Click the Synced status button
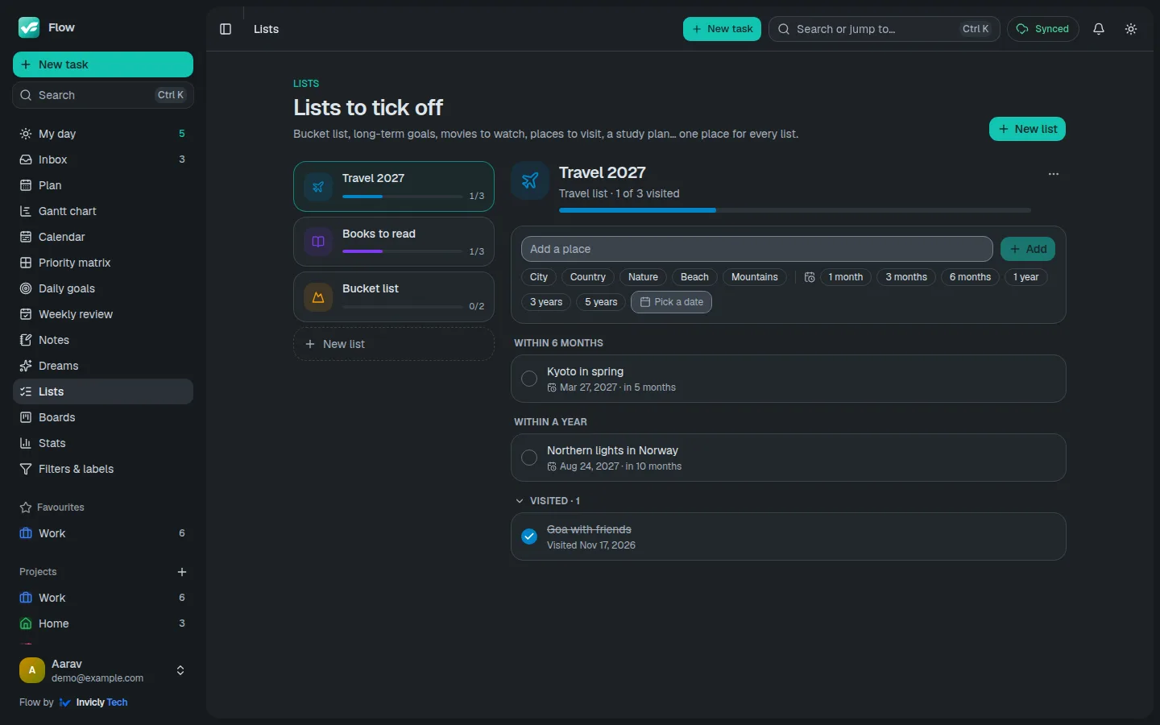This screenshot has width=1160, height=725. tap(1042, 29)
